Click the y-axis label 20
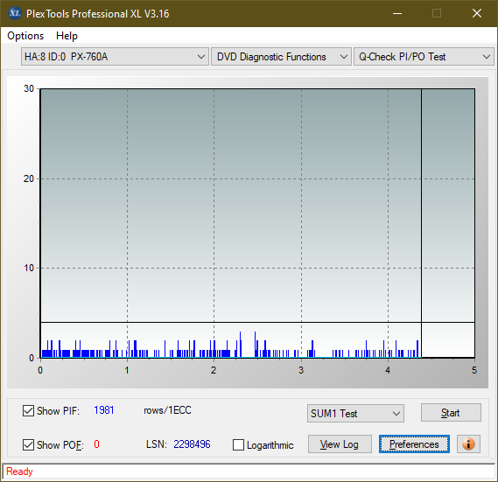 (29, 178)
